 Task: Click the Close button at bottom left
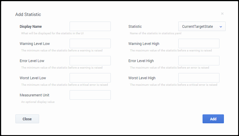(27, 119)
